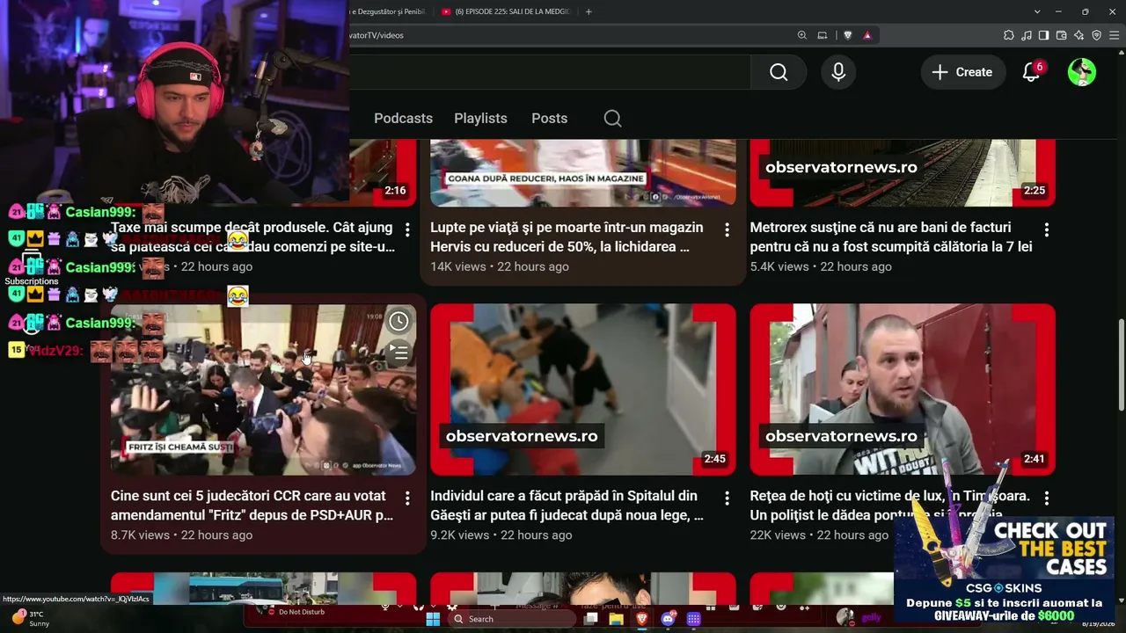Open video 'Lupte pe viață și pe moarte' title
The width and height of the screenshot is (1126, 633).
point(567,237)
